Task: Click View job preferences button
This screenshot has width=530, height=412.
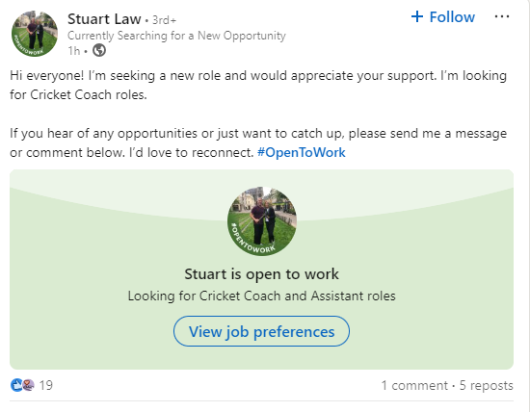Action: pyautogui.click(x=261, y=331)
